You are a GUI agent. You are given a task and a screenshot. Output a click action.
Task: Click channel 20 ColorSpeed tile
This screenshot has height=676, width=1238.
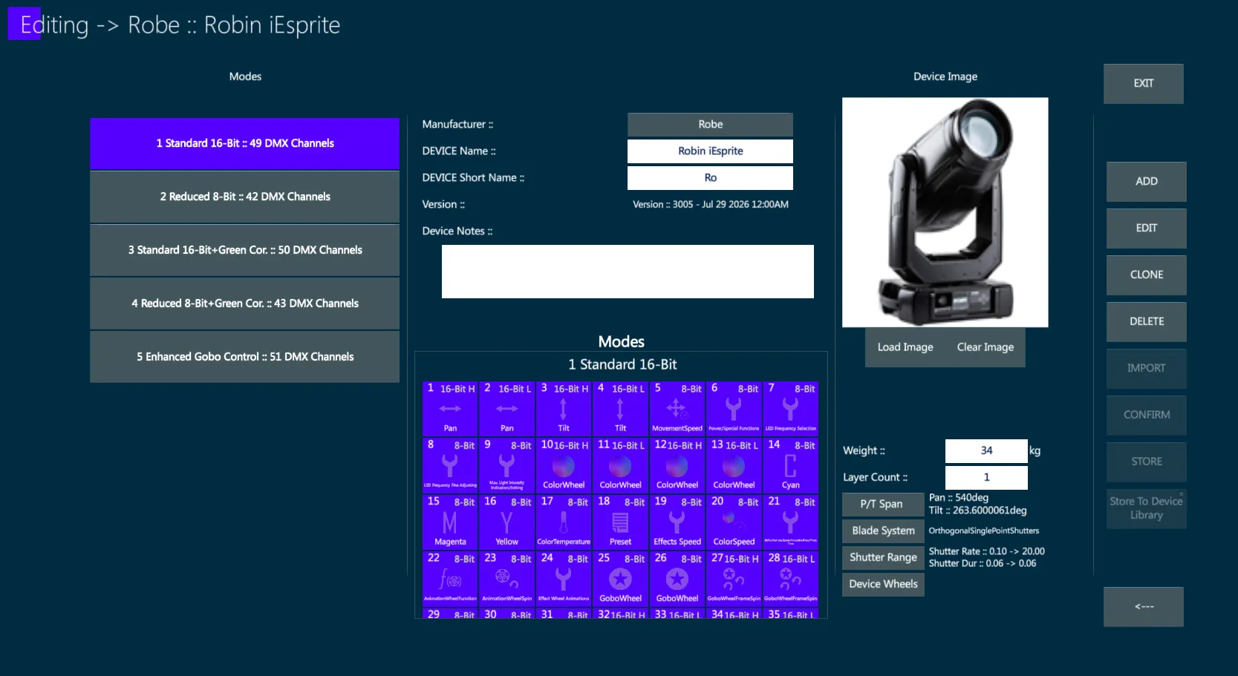tap(734, 522)
